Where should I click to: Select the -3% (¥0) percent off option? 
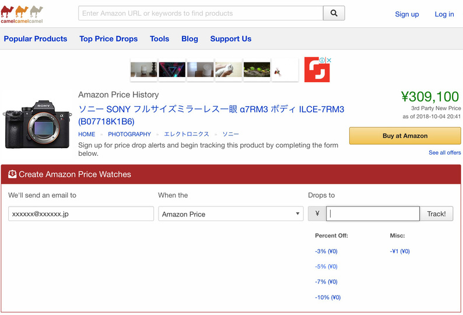click(x=326, y=251)
